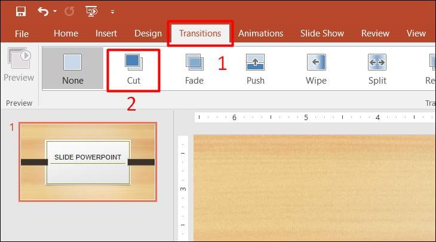
Task: Redo the last undone action
Action: [x=69, y=11]
